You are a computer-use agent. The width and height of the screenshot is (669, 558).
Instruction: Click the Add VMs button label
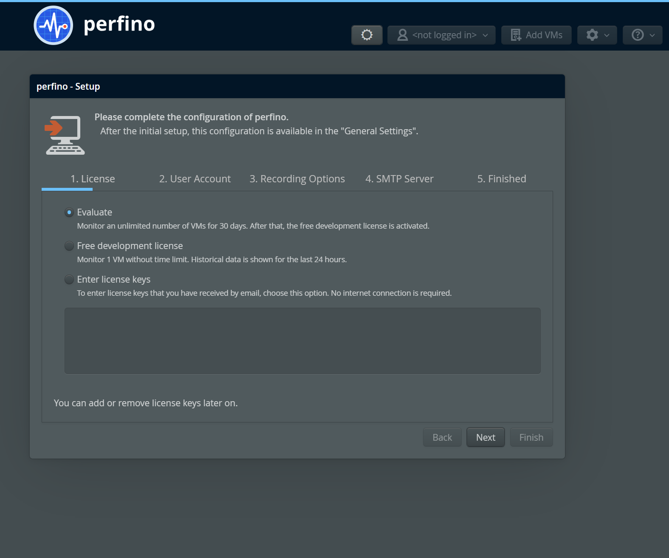tap(544, 35)
